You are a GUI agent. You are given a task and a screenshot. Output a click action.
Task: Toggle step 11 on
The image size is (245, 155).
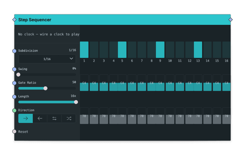(x=180, y=50)
